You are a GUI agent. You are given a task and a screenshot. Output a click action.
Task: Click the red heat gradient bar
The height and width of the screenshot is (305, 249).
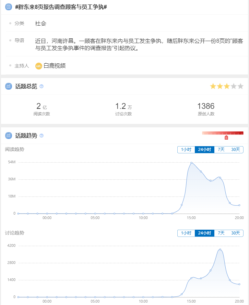(x=223, y=133)
